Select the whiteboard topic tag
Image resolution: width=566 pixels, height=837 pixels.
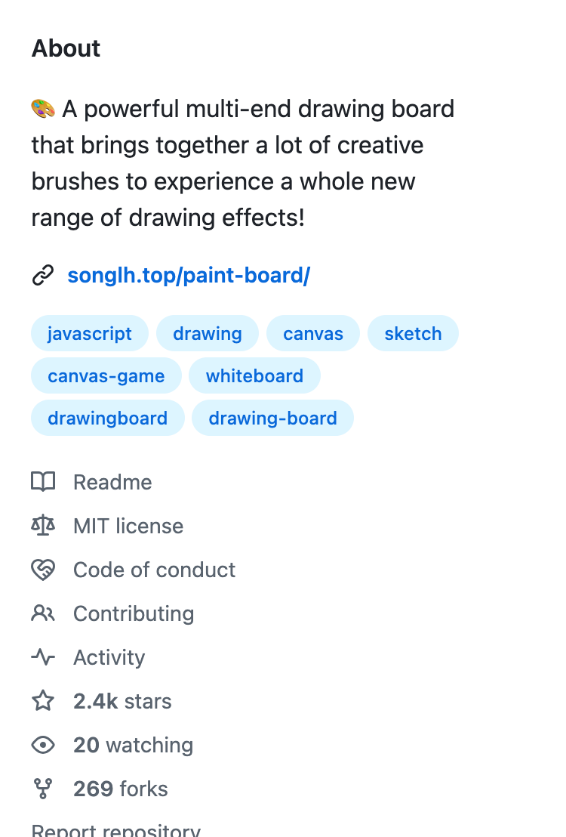254,376
